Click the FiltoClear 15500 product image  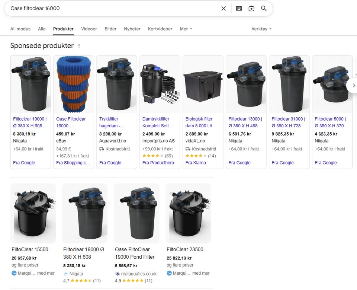point(33,213)
